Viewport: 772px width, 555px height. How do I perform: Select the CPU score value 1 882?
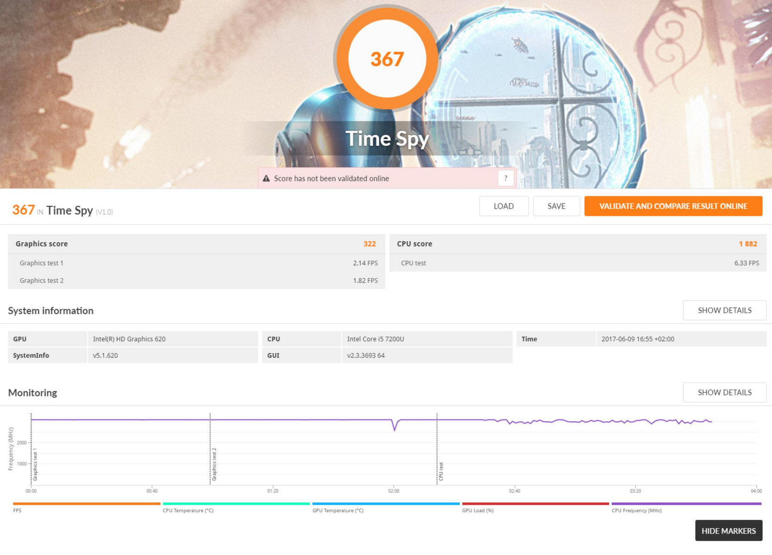747,244
